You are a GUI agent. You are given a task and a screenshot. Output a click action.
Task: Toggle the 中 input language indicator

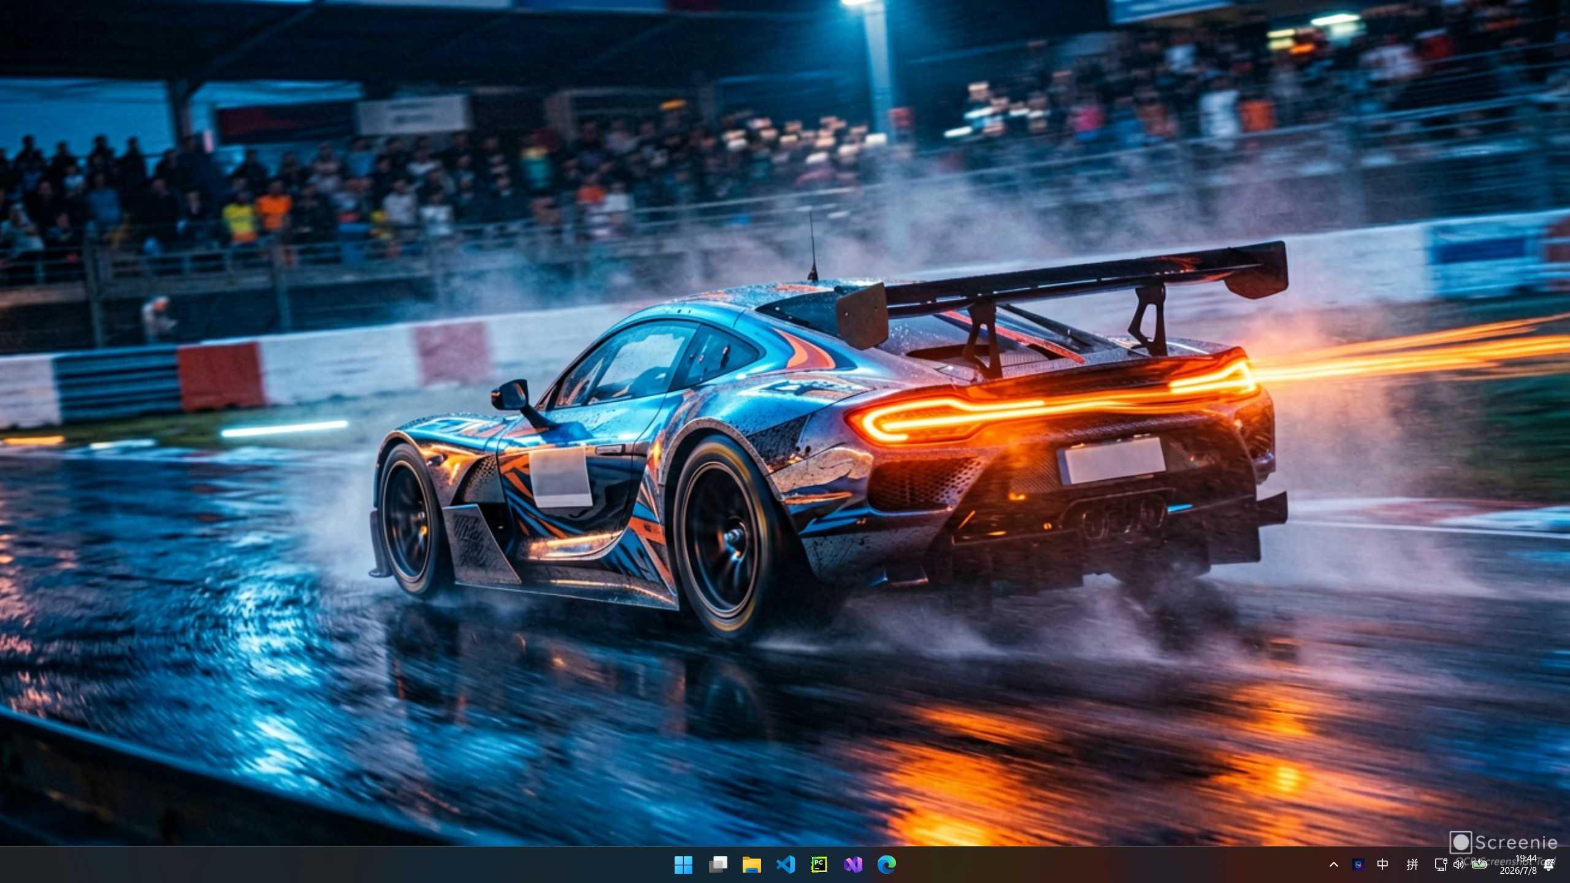[x=1382, y=865]
